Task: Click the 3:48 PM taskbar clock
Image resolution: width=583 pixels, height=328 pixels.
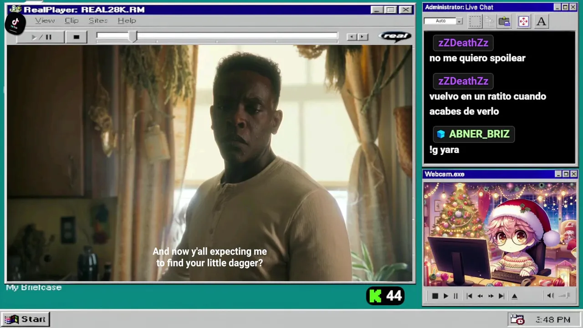Action: [x=553, y=320]
